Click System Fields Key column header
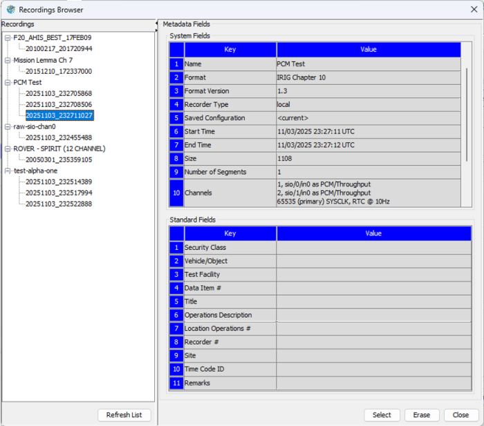Viewport: 484px width, 426px height. point(230,50)
